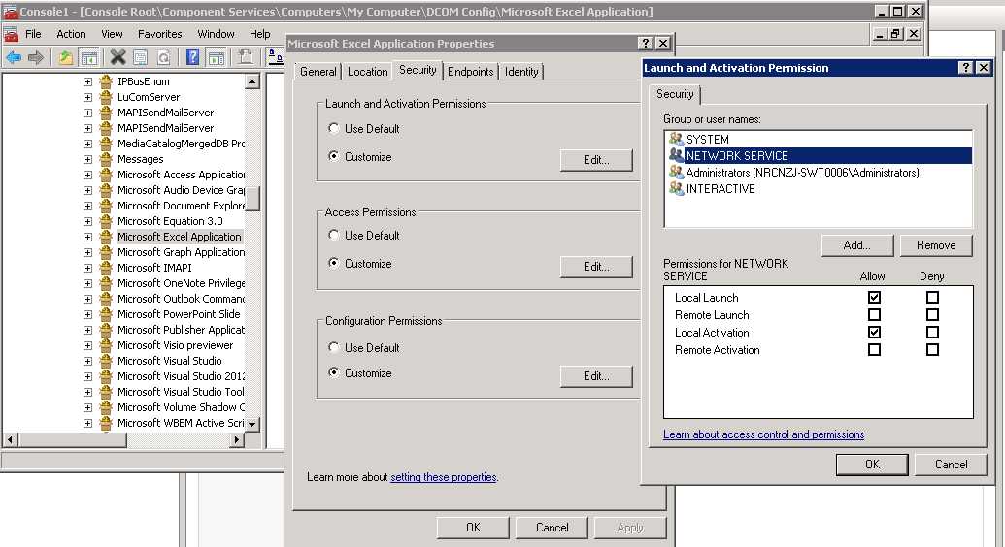Go up one level via folder icon
This screenshot has width=1005, height=547.
(x=65, y=57)
